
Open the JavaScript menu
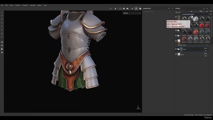point(33,5)
